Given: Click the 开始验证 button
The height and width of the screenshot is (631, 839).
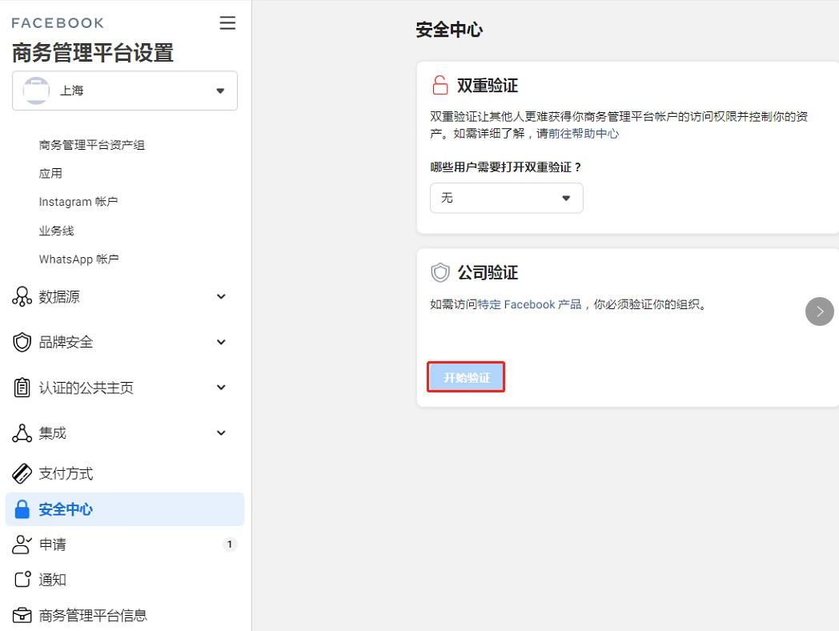Looking at the screenshot, I should (466, 376).
